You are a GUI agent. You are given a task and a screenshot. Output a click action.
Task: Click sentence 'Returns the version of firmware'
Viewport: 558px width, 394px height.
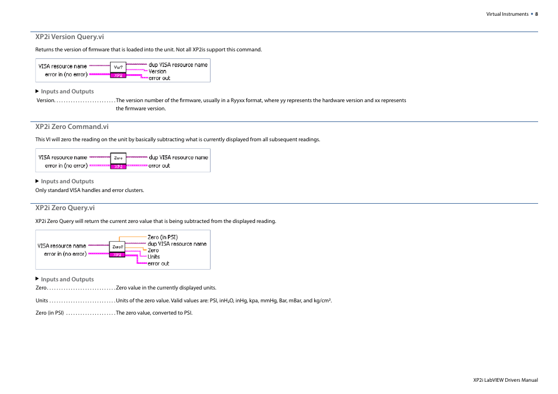coord(149,50)
